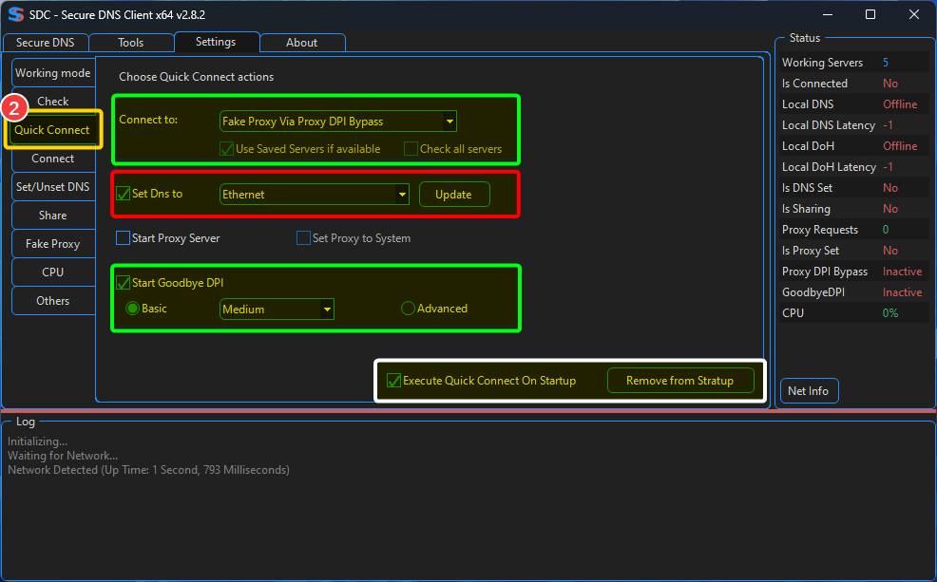Click Local DoH Offline status
Viewport: 937px width, 582px height.
(900, 146)
